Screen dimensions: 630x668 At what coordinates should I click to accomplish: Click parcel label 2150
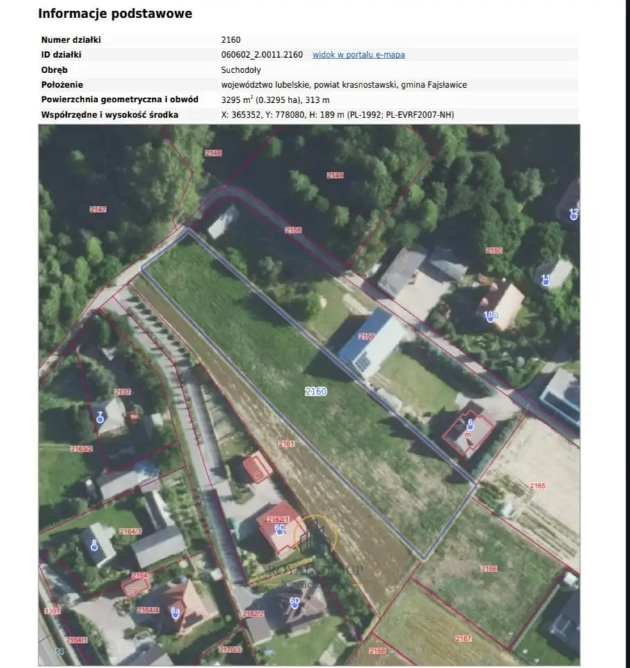point(494,250)
